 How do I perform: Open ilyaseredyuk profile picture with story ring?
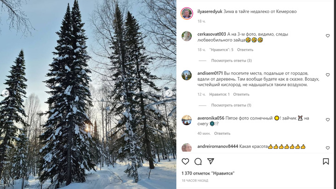click(x=187, y=14)
